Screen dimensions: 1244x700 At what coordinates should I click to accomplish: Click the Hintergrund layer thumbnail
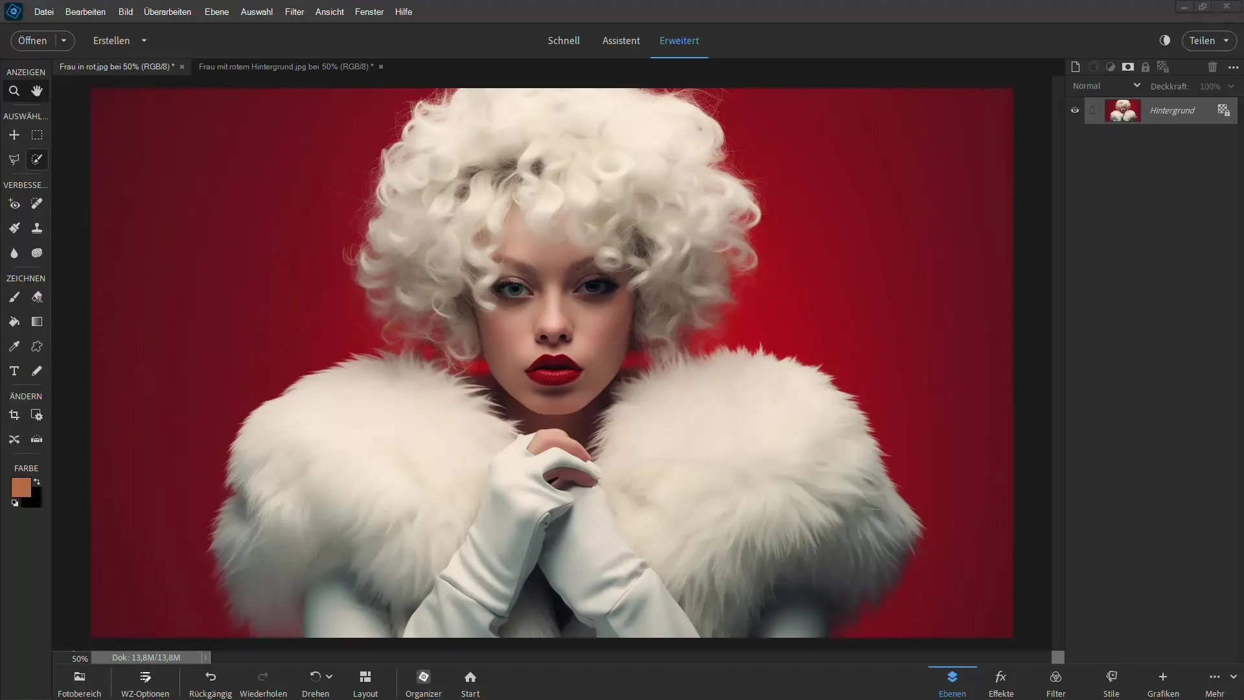coord(1123,110)
